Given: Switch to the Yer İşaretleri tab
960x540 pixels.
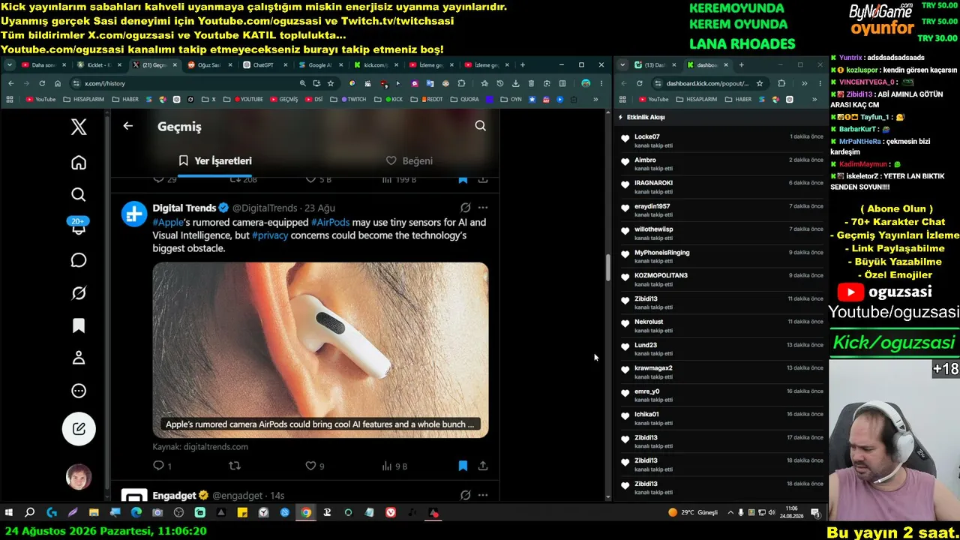Looking at the screenshot, I should pyautogui.click(x=214, y=160).
